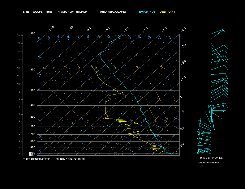Click the (R8041500.CCAFS) file name
245x189 pixels.
tap(113, 12)
